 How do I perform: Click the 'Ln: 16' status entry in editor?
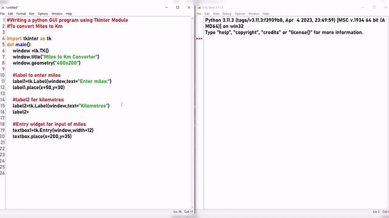click(x=177, y=212)
